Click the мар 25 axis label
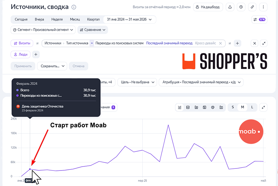This screenshot has width=278, height=186. point(142,181)
